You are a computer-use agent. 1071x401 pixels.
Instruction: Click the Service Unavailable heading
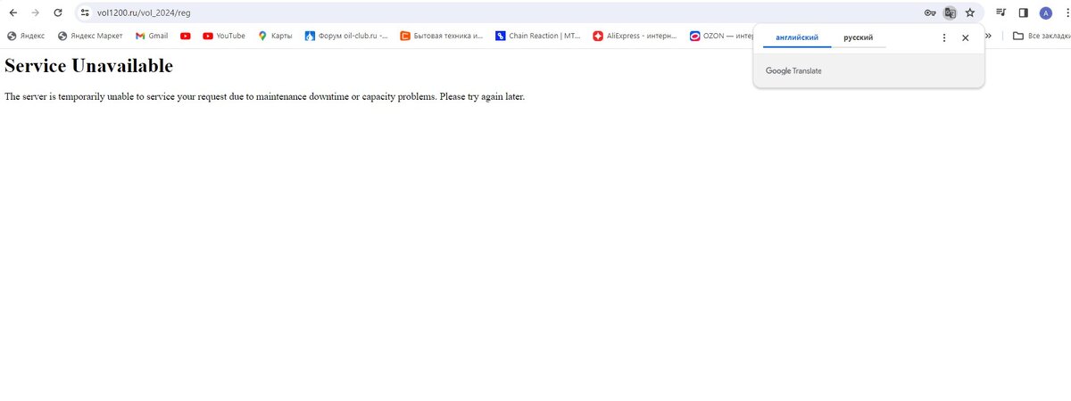point(89,66)
